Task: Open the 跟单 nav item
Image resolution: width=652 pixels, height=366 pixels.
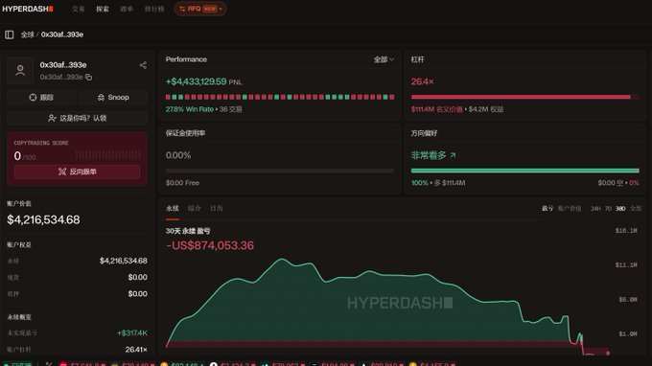Action: 127,9
